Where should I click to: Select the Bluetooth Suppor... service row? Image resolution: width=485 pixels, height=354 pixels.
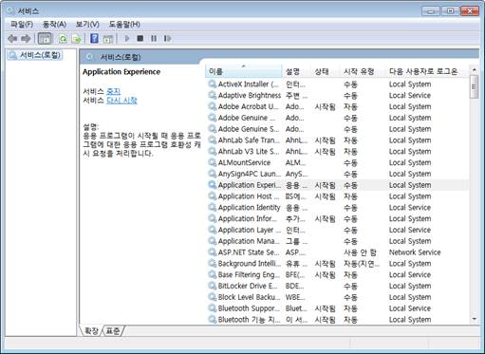[x=337, y=308]
